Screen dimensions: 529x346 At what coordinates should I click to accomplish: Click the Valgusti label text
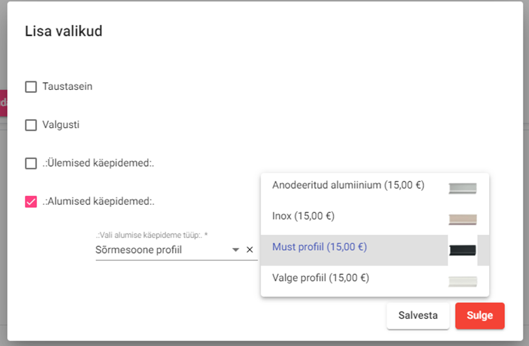61,125
